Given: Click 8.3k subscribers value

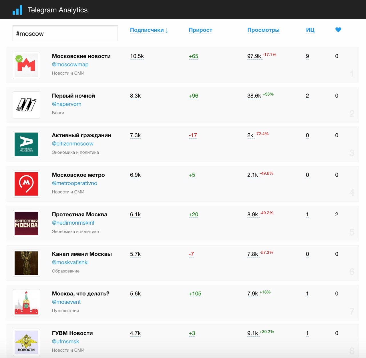Looking at the screenshot, I should [x=135, y=96].
